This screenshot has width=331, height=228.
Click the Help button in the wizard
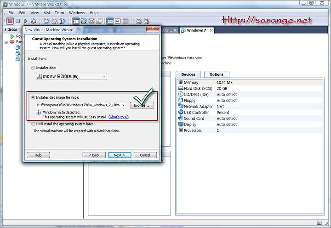coord(38,155)
